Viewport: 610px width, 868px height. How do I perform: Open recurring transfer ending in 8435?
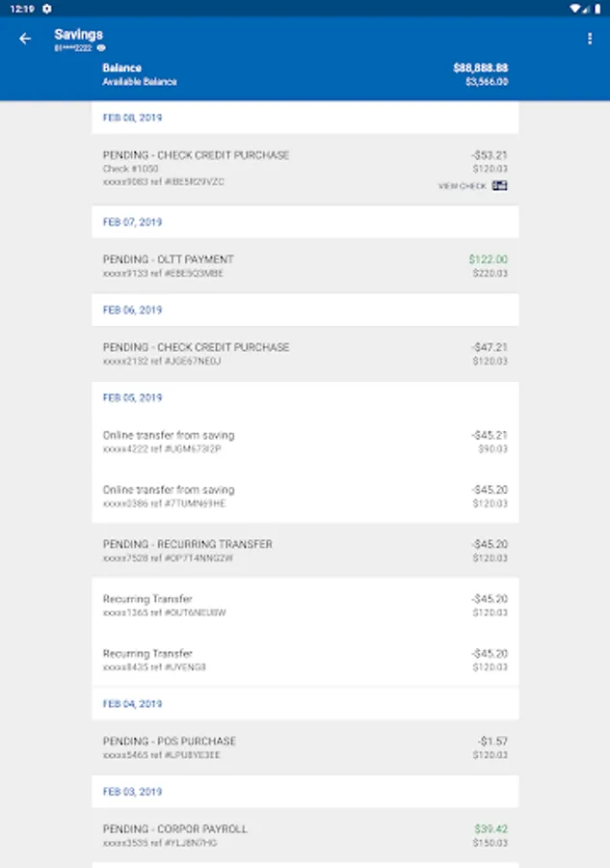(x=305, y=660)
